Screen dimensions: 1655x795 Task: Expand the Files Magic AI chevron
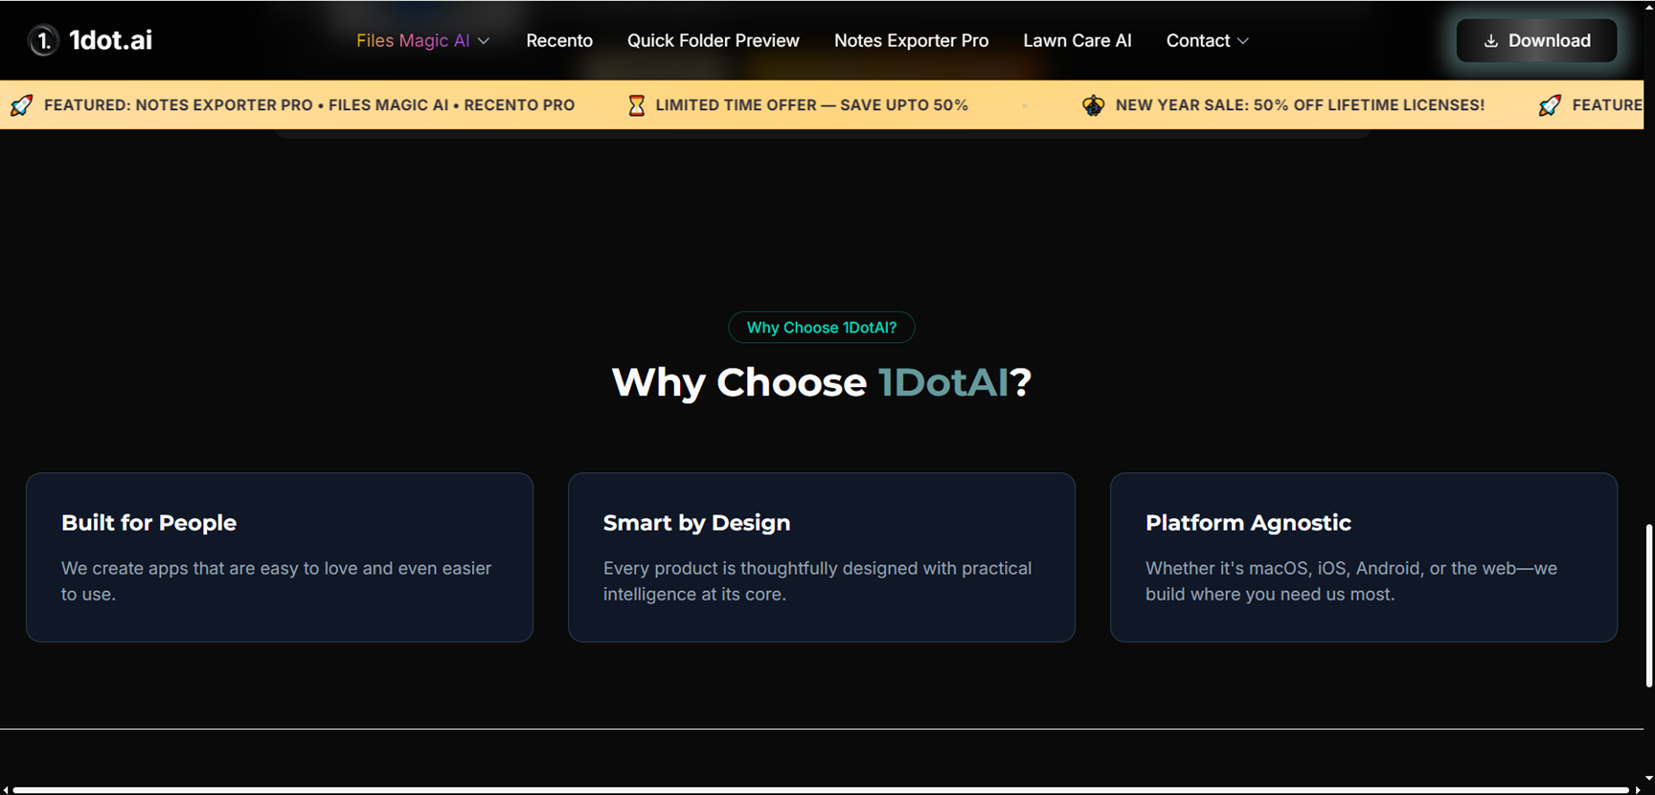coord(484,41)
